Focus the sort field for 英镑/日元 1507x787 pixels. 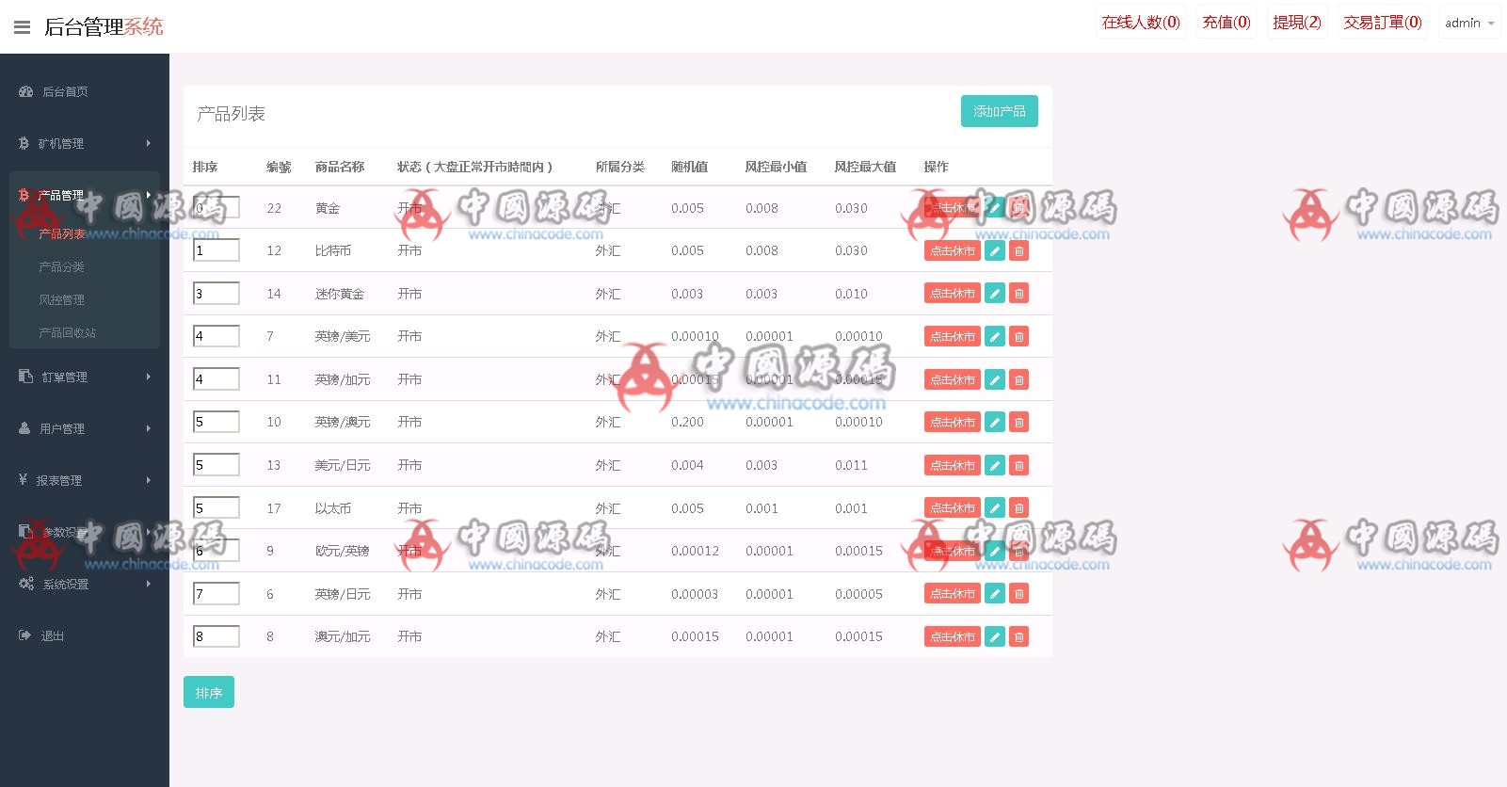[x=216, y=593]
